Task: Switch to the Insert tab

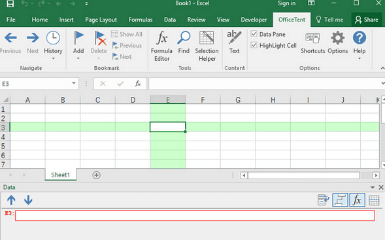Action: (66, 20)
